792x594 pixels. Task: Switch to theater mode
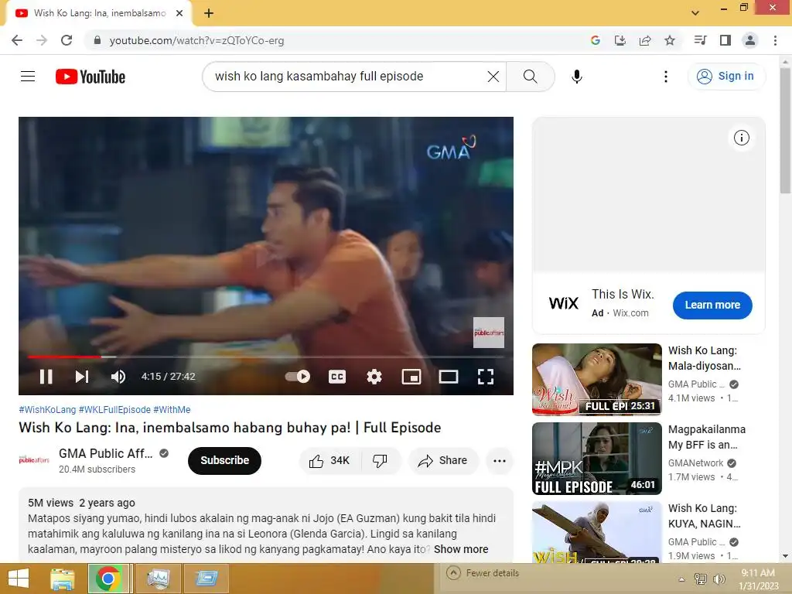coord(448,377)
